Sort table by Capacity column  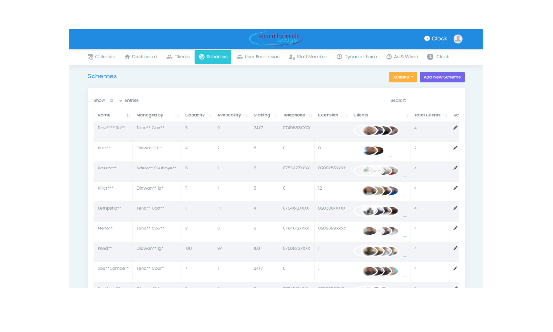(198, 115)
